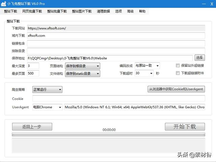The width and height of the screenshot is (216, 162).
Task: Click the 下载网站 URL field
Action: (x=116, y=28)
